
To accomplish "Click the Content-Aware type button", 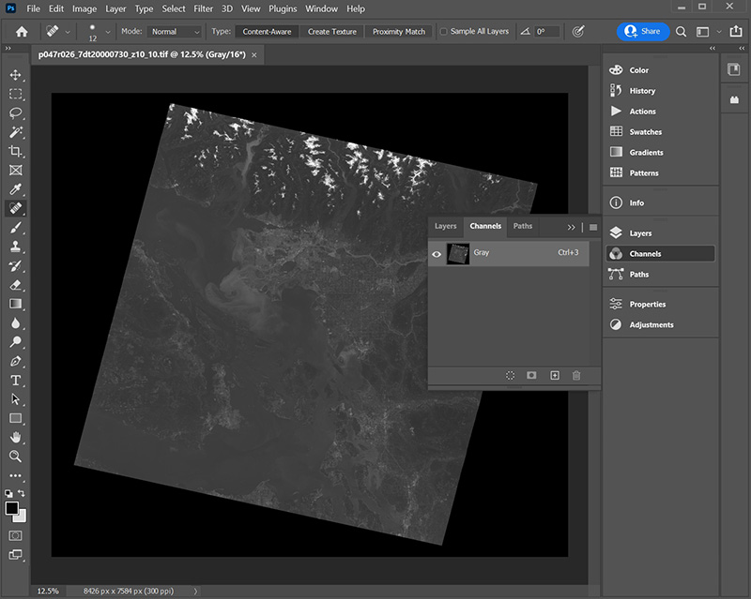I will point(268,32).
